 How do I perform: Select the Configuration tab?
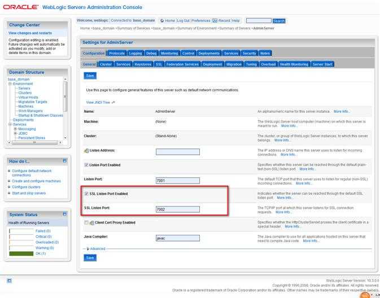[x=94, y=53]
